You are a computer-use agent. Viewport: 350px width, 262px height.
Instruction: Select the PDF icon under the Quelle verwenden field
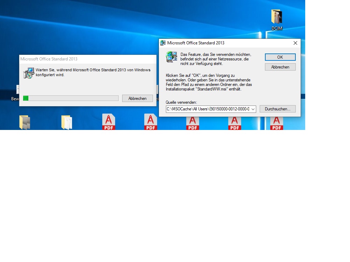(192, 123)
